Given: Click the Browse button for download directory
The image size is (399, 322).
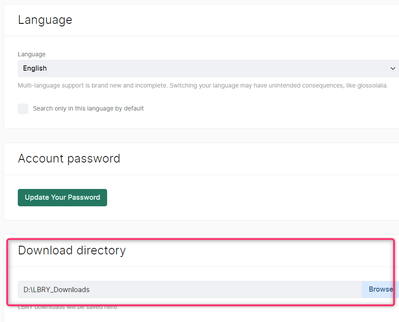Looking at the screenshot, I should [x=380, y=289].
